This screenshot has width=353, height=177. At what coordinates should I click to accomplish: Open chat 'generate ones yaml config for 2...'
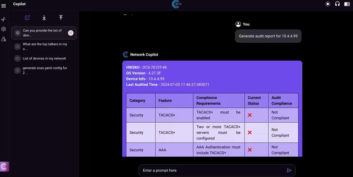pyautogui.click(x=44, y=70)
